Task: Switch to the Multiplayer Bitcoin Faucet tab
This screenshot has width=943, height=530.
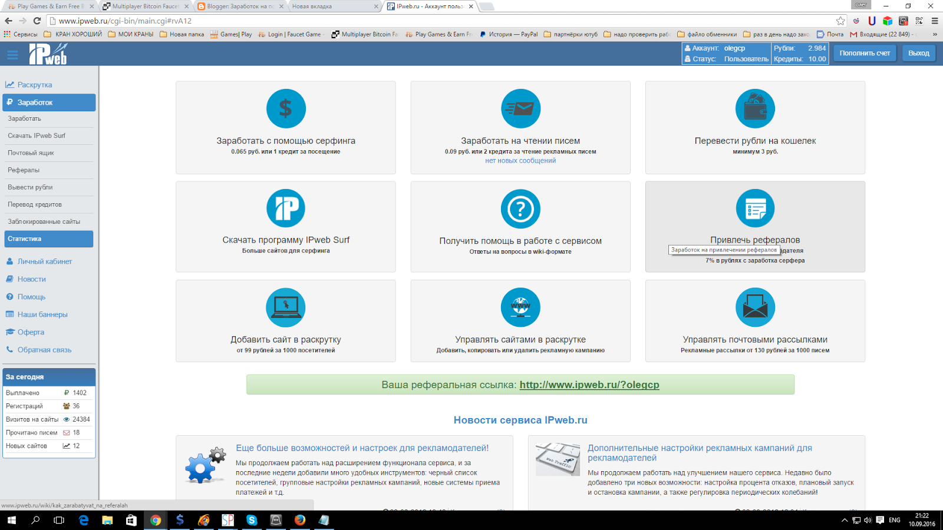Action: point(146,6)
